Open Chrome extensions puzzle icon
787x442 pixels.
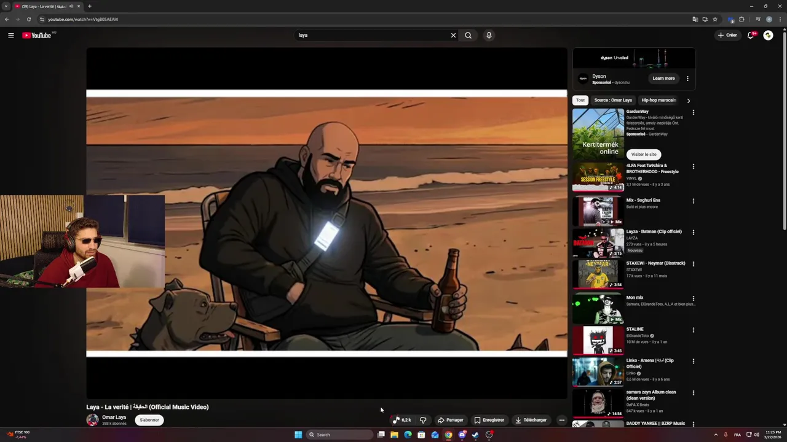point(742,19)
